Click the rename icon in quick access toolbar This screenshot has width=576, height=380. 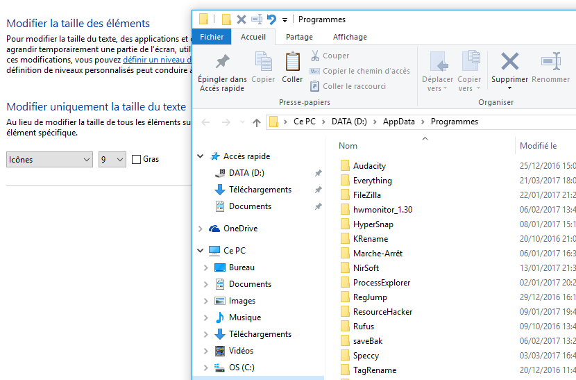(x=256, y=19)
